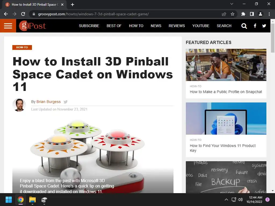
Task: Open author link Brian Burgess
Action: [x=49, y=102]
